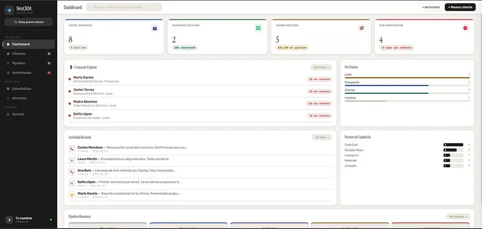
Task: Click the en pipeline amount badge
Action: click(292, 47)
